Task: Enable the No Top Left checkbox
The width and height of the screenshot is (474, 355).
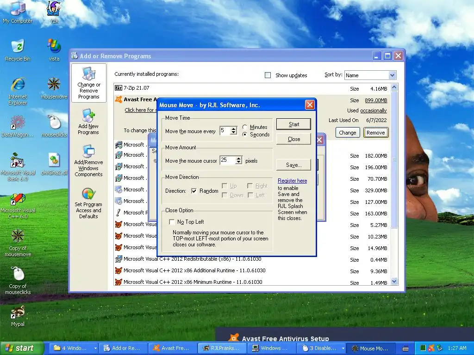Action: (172, 222)
